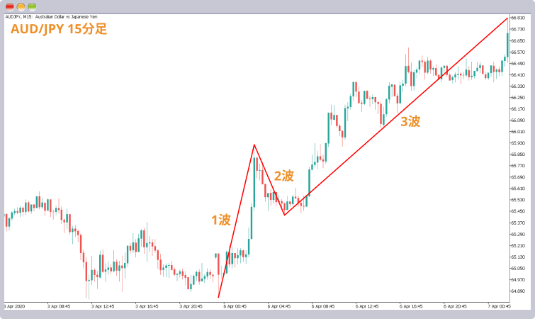This screenshot has height=319, width=535.
Task: Click the 2波 wave label
Action: pyautogui.click(x=284, y=176)
